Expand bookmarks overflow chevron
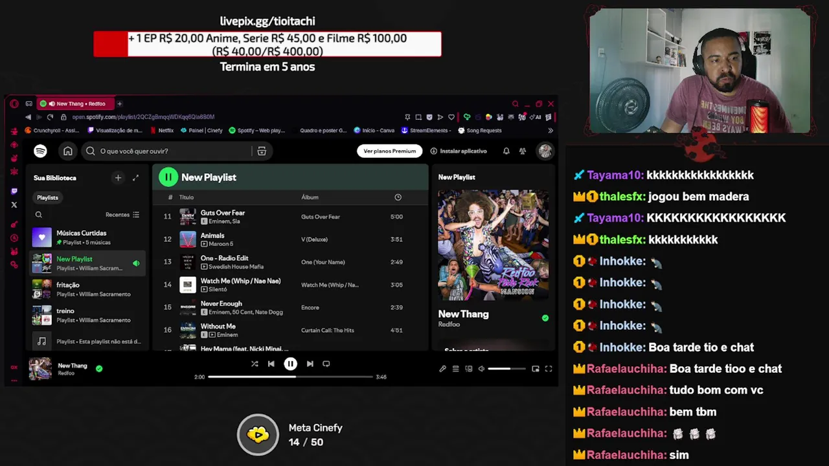Viewport: 829px width, 466px height. 550,130
